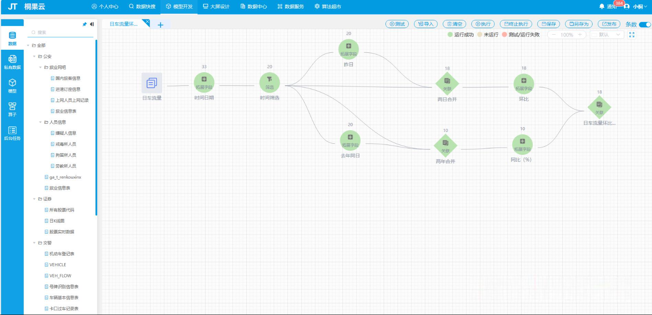Open 后台任务 from the sidebar
652x315 pixels.
12,133
